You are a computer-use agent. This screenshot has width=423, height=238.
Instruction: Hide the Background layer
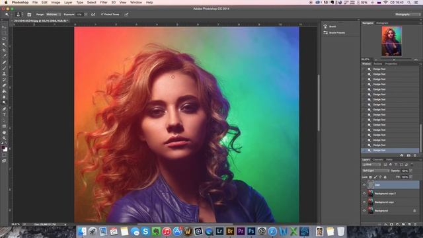364,211
